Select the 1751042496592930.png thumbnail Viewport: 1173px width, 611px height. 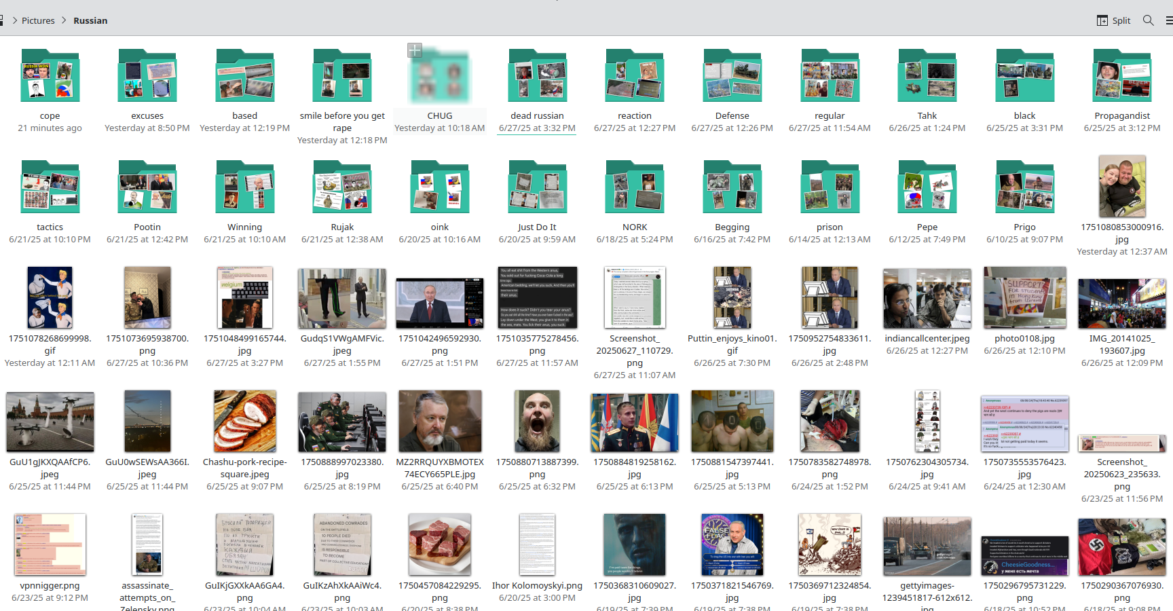(x=440, y=303)
